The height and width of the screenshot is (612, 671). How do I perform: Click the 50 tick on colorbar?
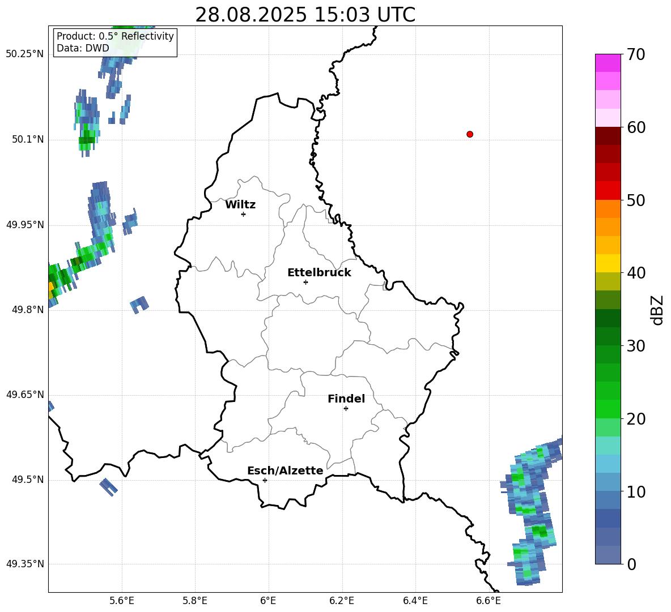(x=636, y=200)
